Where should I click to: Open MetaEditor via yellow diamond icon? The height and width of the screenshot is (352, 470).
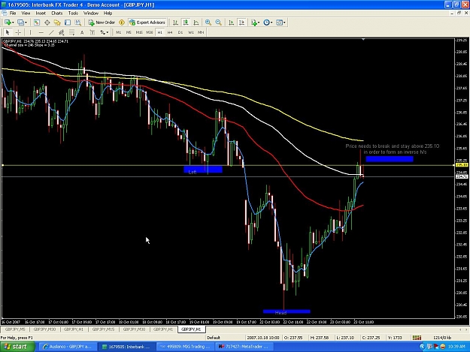122,23
